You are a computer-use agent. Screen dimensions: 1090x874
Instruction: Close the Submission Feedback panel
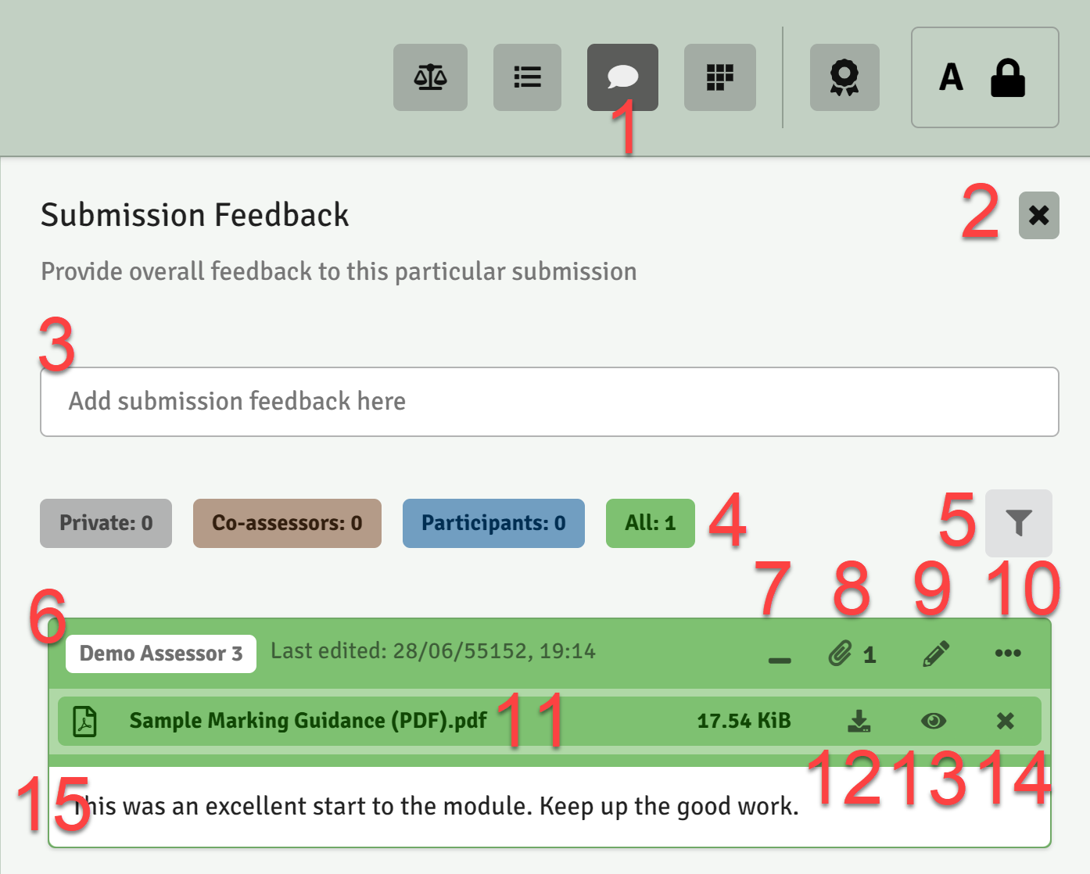point(1039,215)
